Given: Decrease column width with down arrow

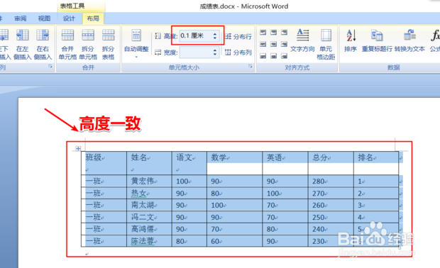Looking at the screenshot, I should point(215,55).
